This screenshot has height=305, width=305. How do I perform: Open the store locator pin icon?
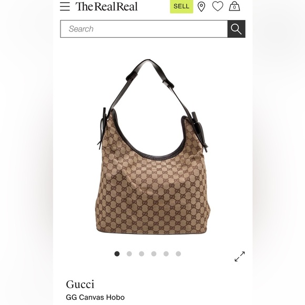coord(201,7)
